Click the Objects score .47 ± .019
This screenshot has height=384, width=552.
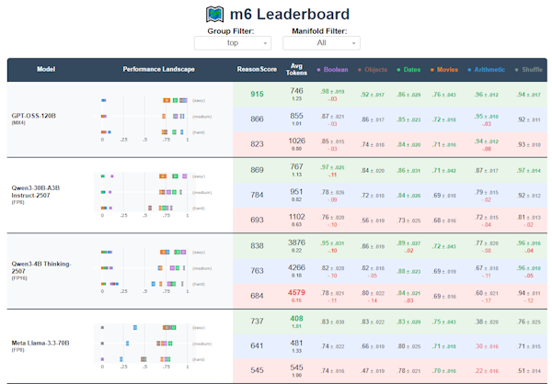coord(373,371)
